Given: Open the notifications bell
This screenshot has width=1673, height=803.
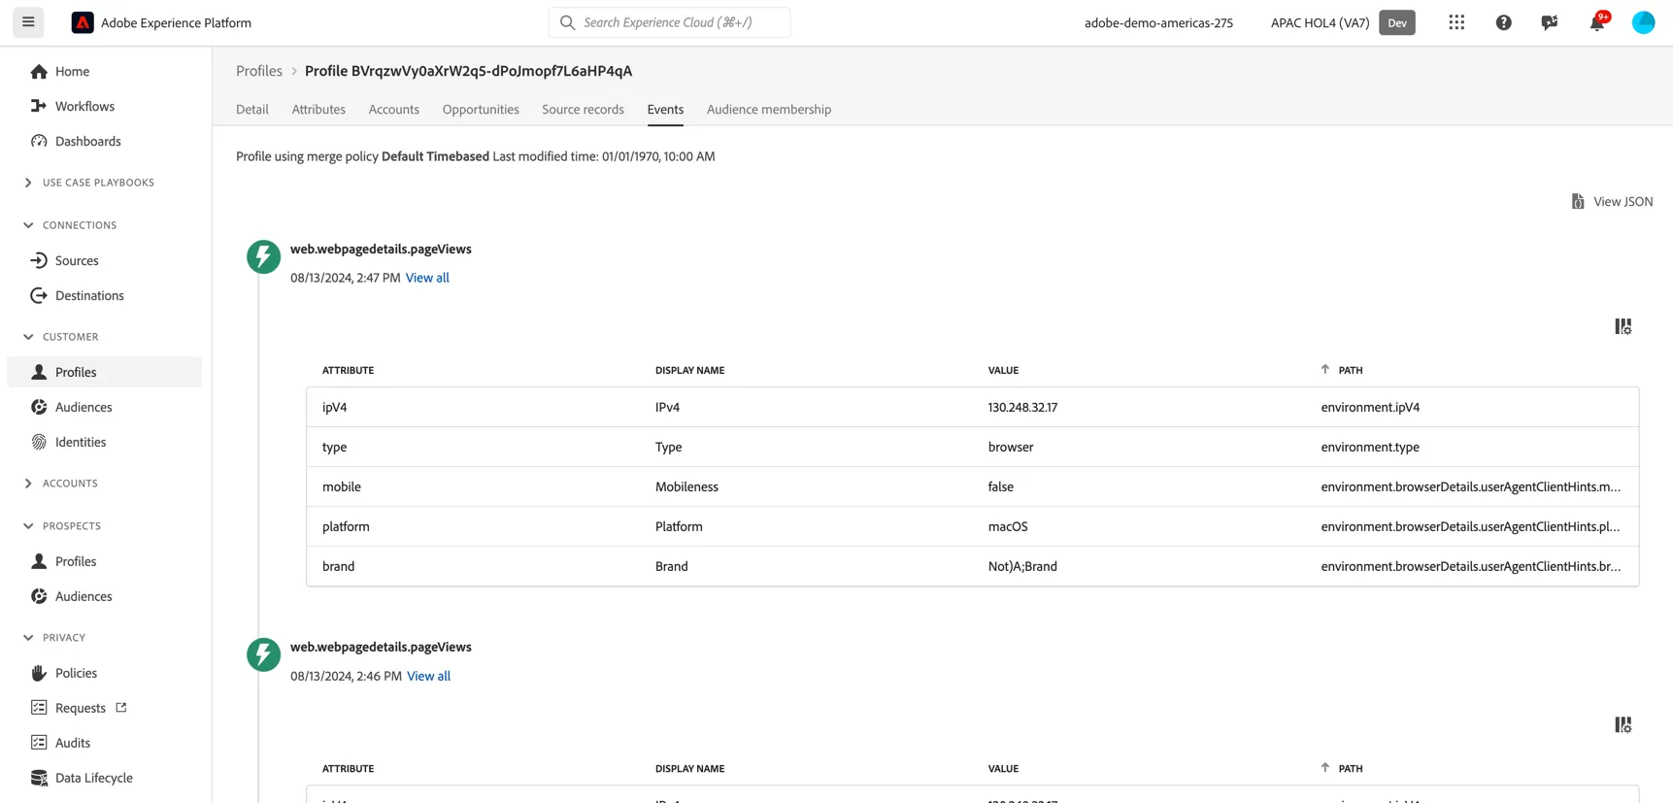Looking at the screenshot, I should [x=1597, y=22].
